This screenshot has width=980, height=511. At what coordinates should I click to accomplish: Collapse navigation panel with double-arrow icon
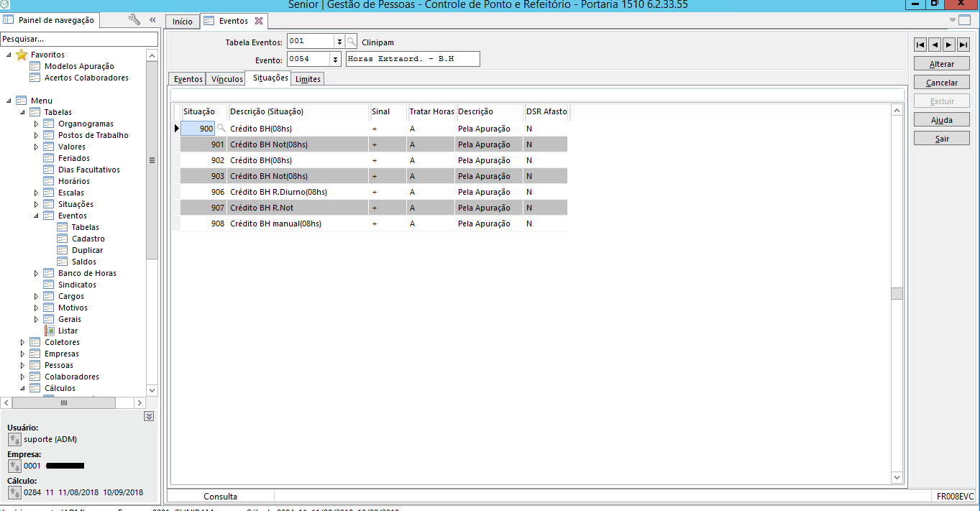(152, 20)
